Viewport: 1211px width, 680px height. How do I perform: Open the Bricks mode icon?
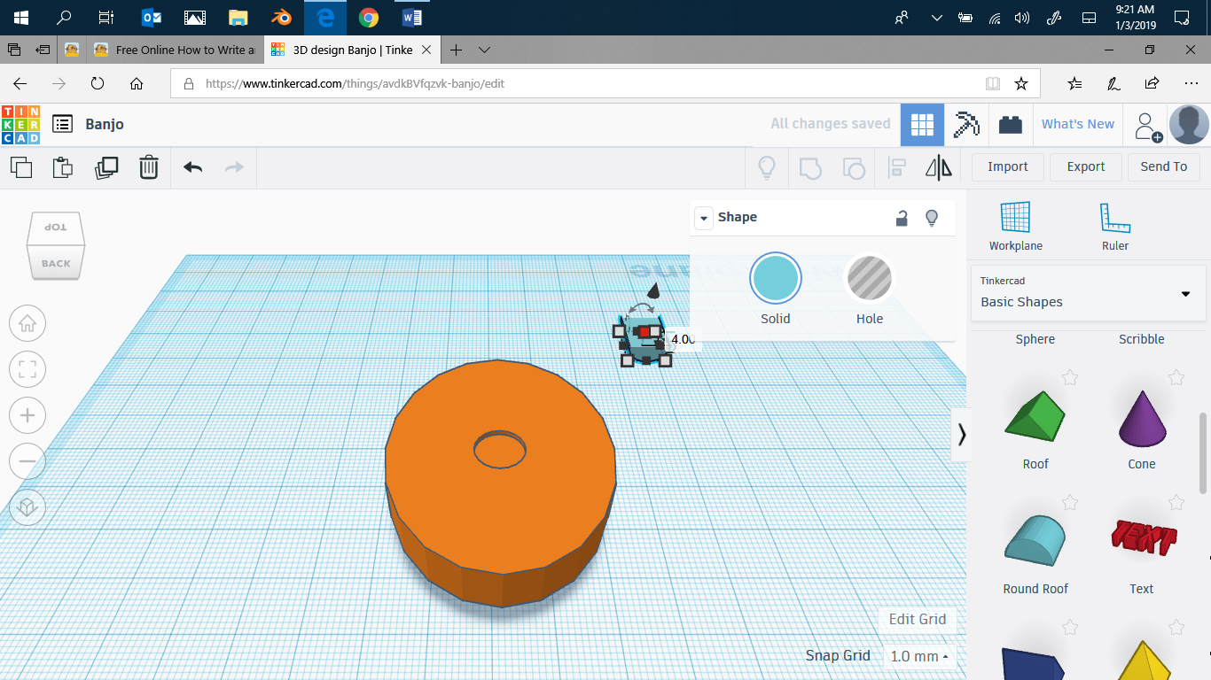click(x=1011, y=125)
